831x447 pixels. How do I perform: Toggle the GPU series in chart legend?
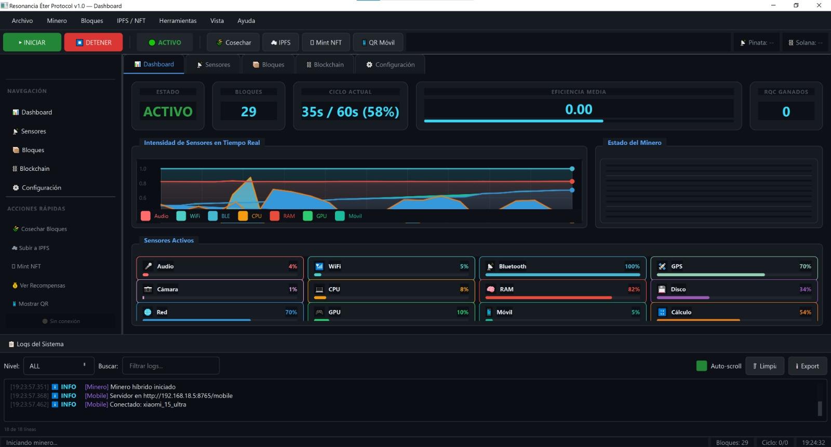(315, 216)
